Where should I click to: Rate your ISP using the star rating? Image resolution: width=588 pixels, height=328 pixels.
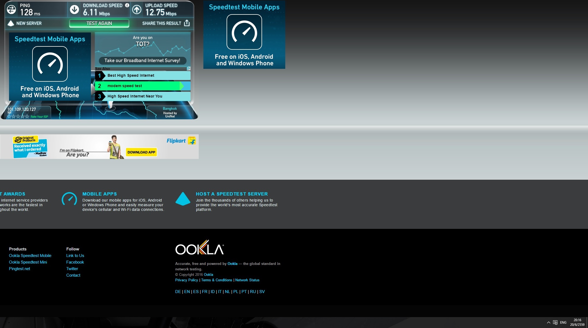click(18, 117)
